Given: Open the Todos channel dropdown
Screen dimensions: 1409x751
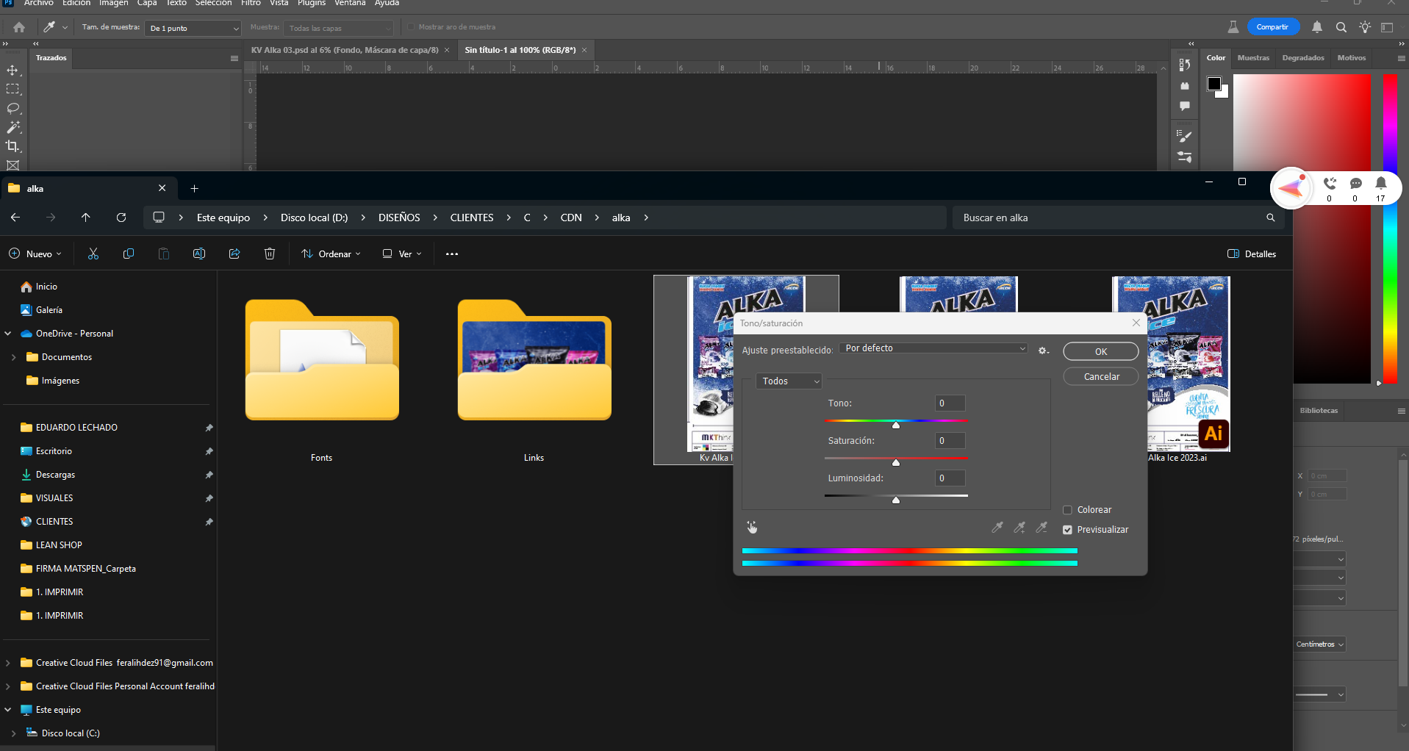Looking at the screenshot, I should tap(789, 381).
